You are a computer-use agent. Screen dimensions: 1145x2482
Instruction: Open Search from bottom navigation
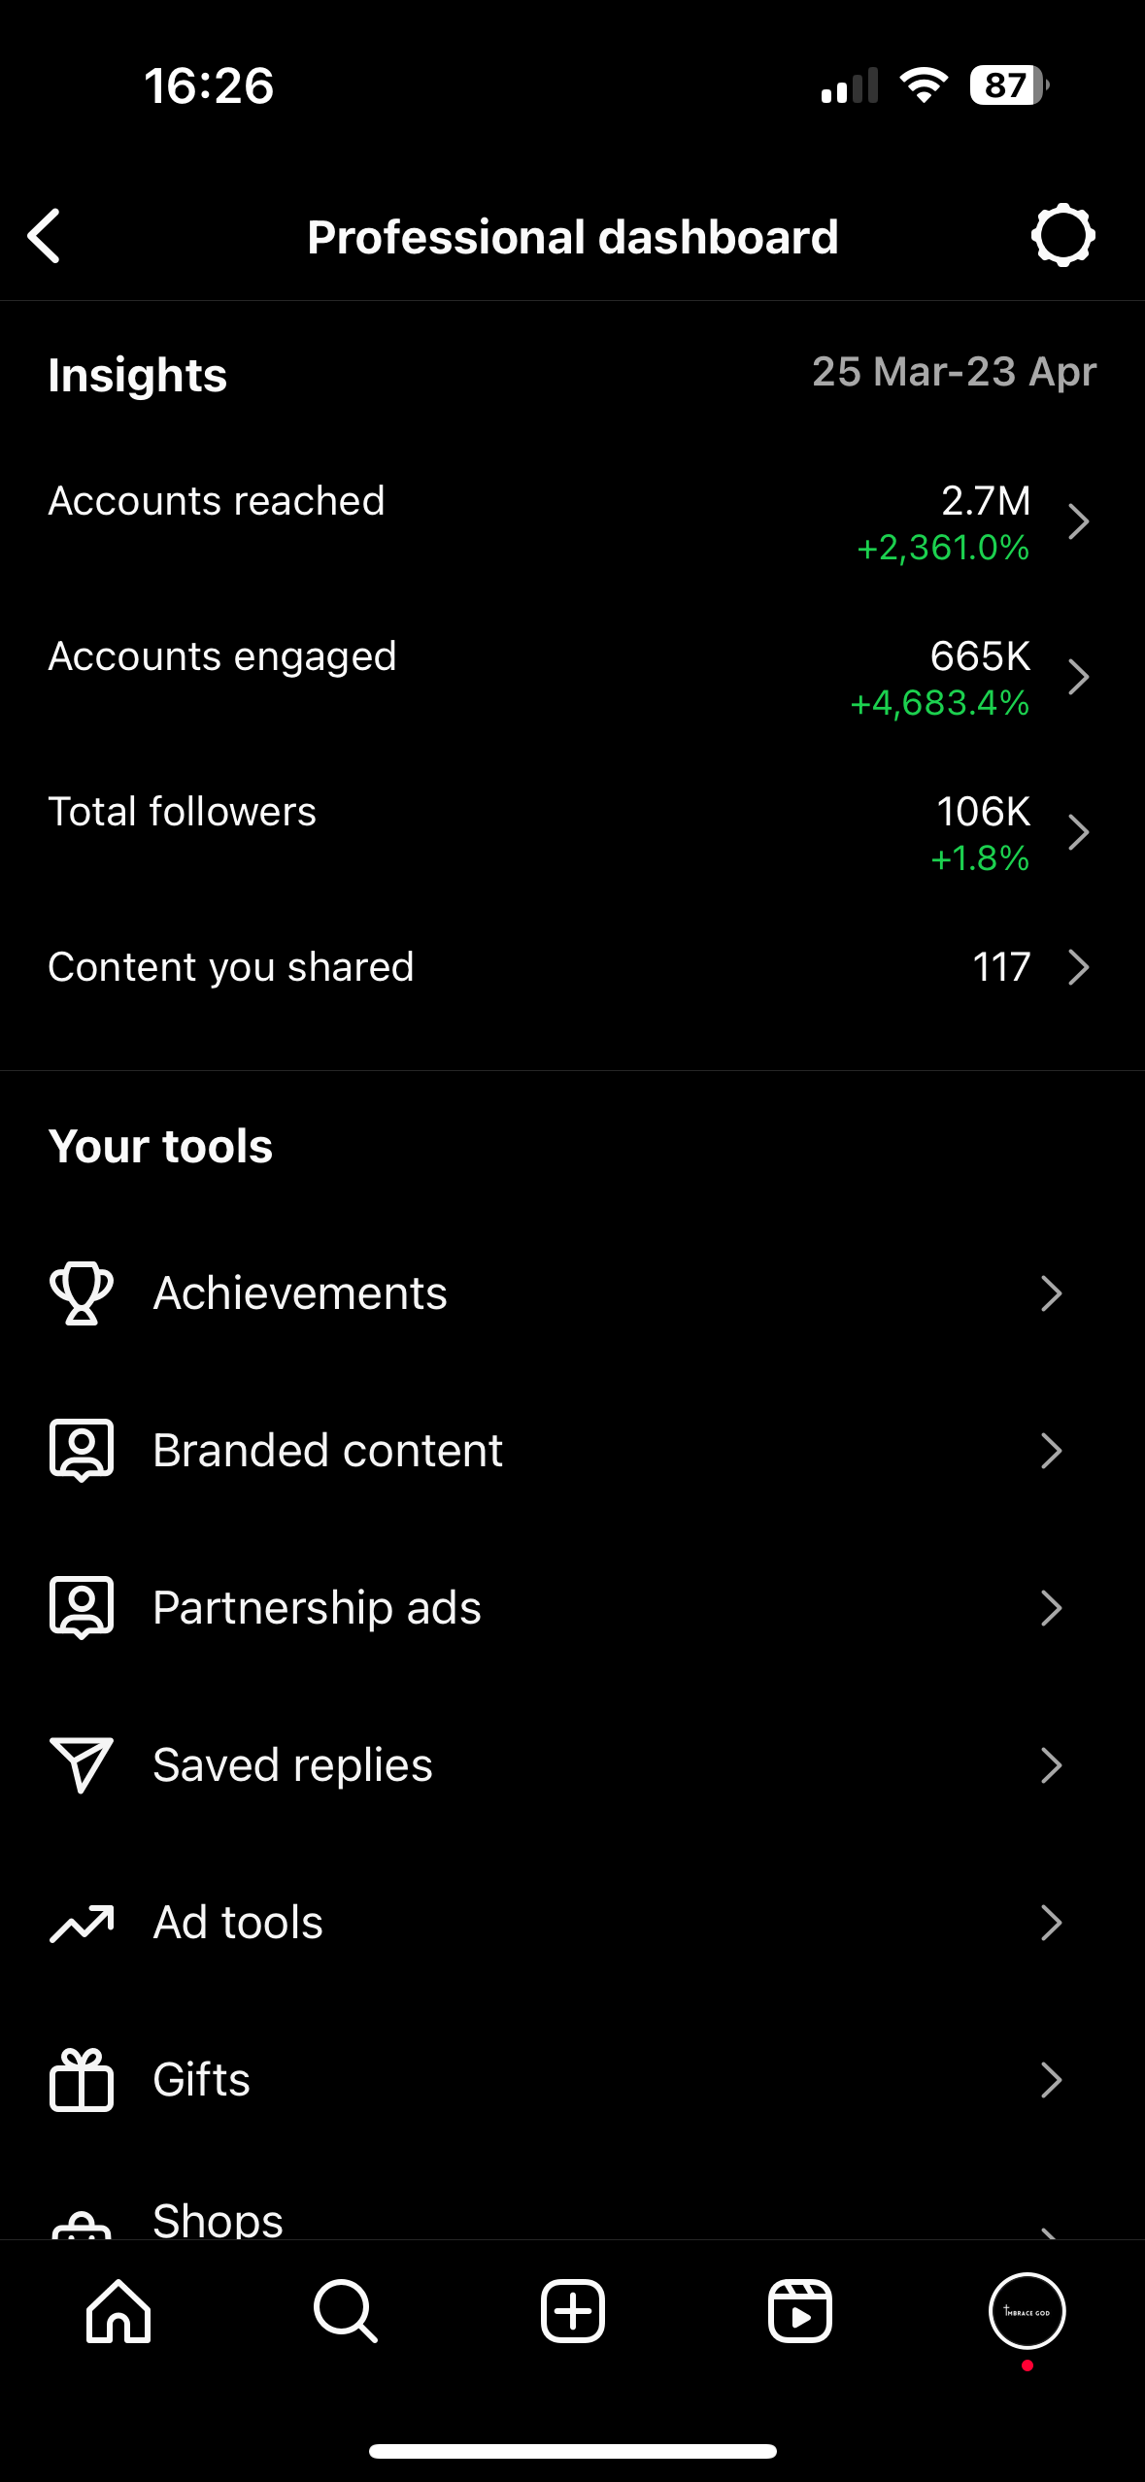coord(346,2311)
